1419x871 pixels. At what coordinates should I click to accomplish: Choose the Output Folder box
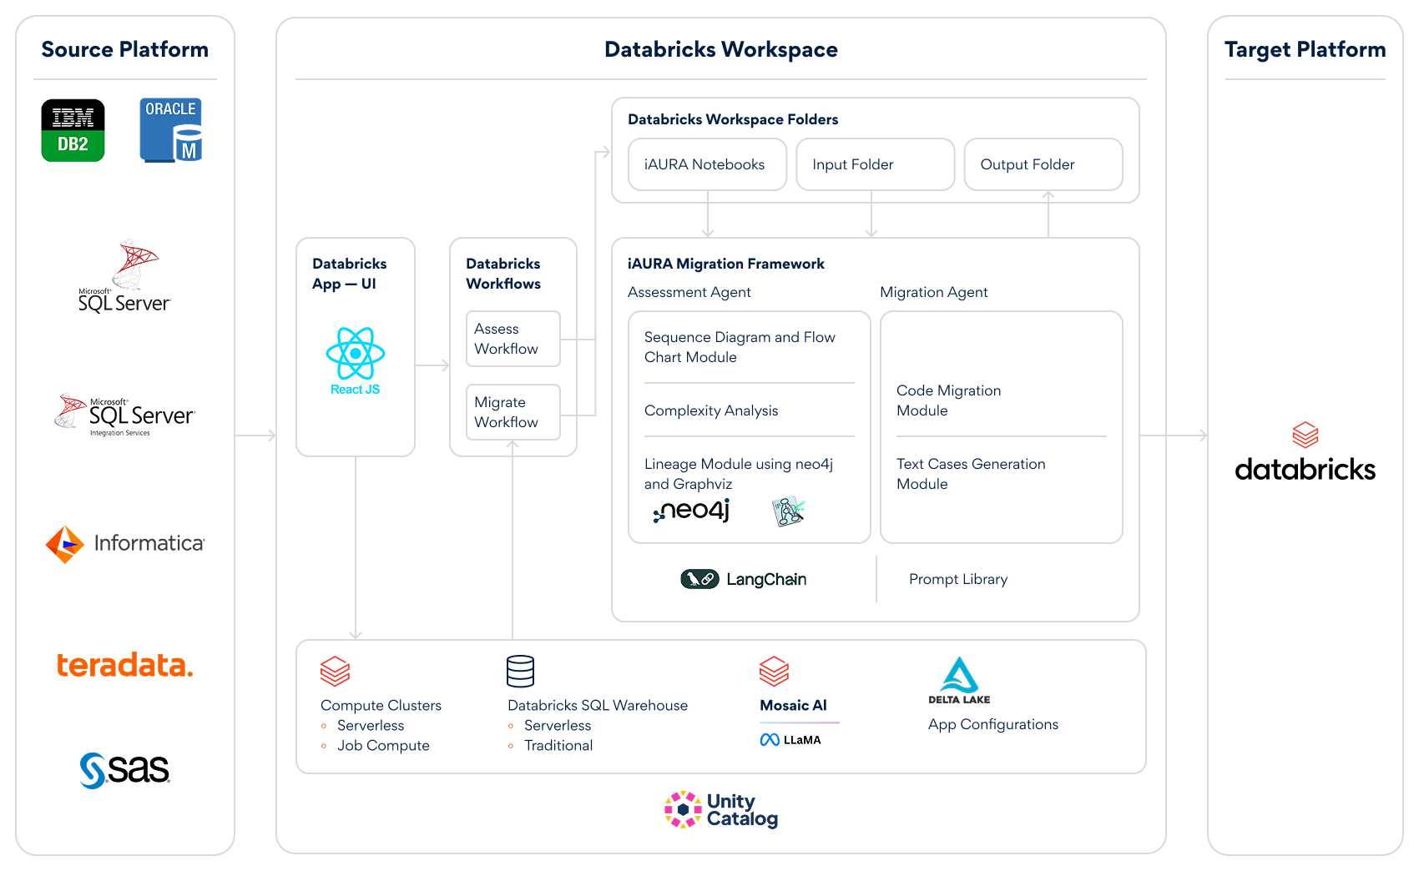[x=1043, y=164]
